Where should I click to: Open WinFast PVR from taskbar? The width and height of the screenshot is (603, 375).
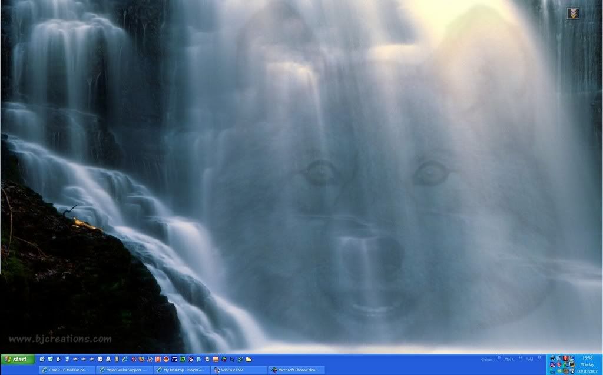(237, 370)
